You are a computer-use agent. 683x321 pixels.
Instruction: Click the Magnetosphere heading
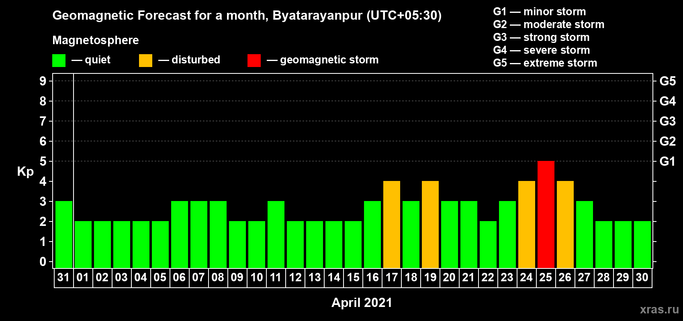(96, 40)
